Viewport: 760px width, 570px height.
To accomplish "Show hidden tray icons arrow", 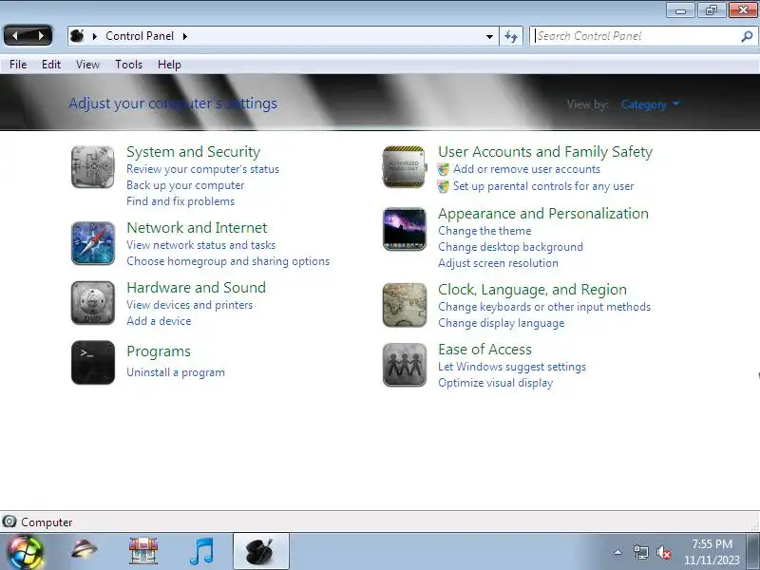I will pyautogui.click(x=618, y=552).
